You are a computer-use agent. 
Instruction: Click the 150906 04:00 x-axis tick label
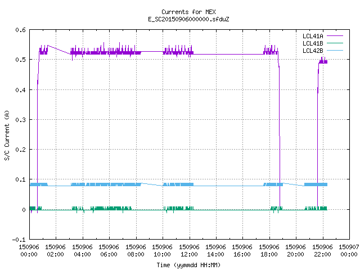click(82, 251)
